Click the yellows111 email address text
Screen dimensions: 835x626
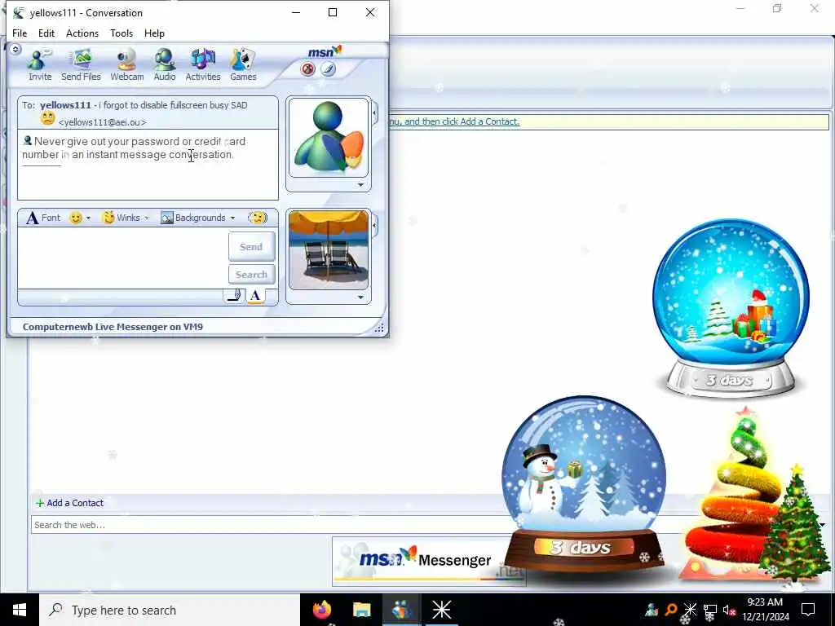[102, 122]
